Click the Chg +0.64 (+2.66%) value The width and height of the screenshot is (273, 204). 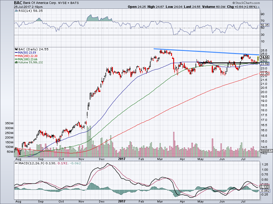coord(242,7)
